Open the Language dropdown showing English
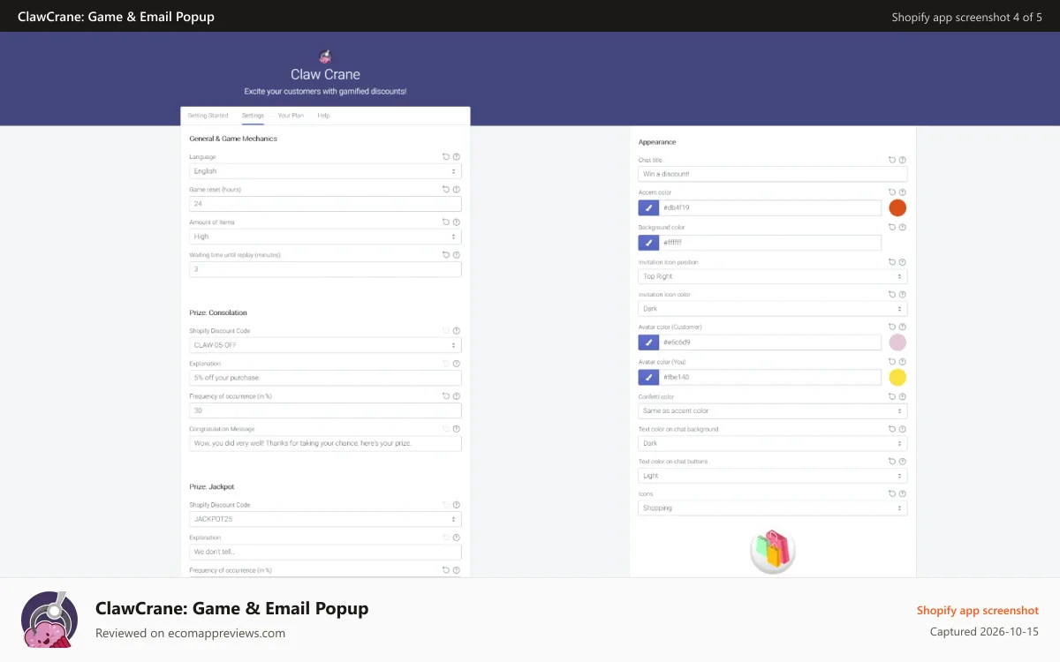Image resolution: width=1060 pixels, height=662 pixels. [325, 171]
